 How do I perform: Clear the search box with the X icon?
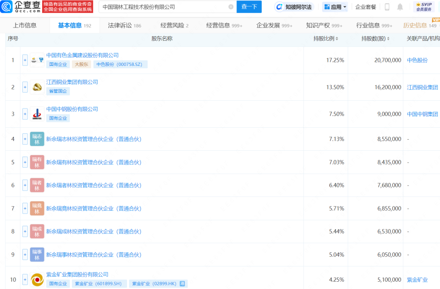pyautogui.click(x=231, y=7)
